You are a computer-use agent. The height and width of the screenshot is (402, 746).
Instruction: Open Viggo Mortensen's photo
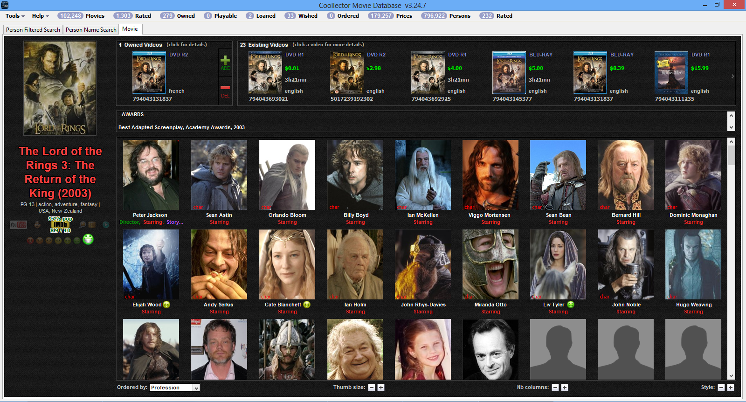(x=490, y=175)
